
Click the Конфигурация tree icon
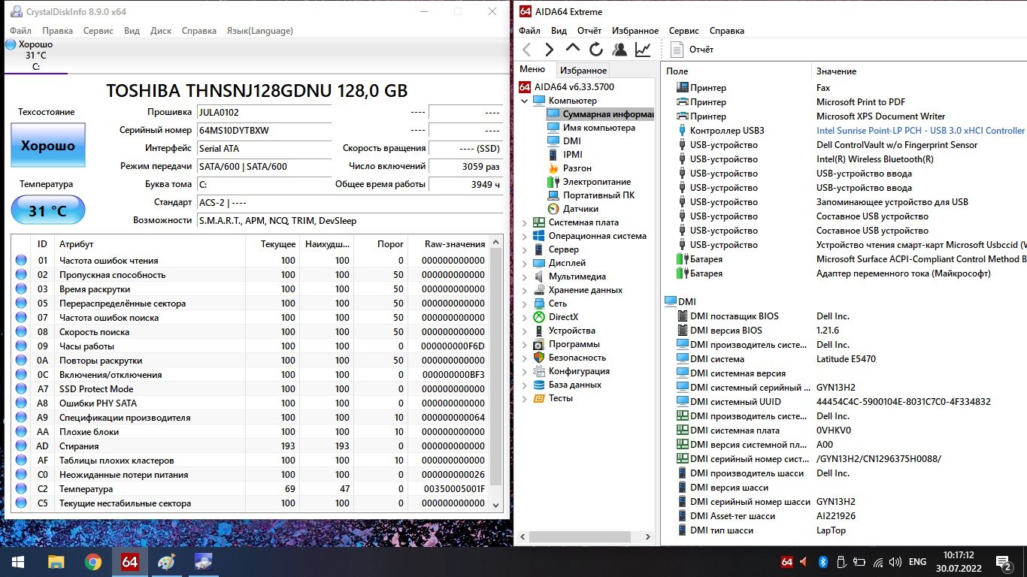tap(539, 371)
